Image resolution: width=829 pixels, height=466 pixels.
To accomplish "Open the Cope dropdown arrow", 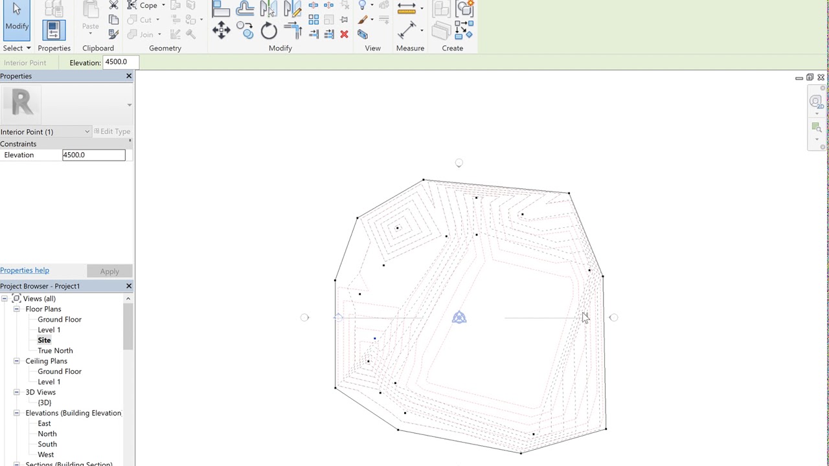I will (x=163, y=5).
